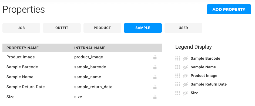Click drag handle for Sample Return Date legend
Viewport: 255px width, 106px height.
tap(177, 84)
